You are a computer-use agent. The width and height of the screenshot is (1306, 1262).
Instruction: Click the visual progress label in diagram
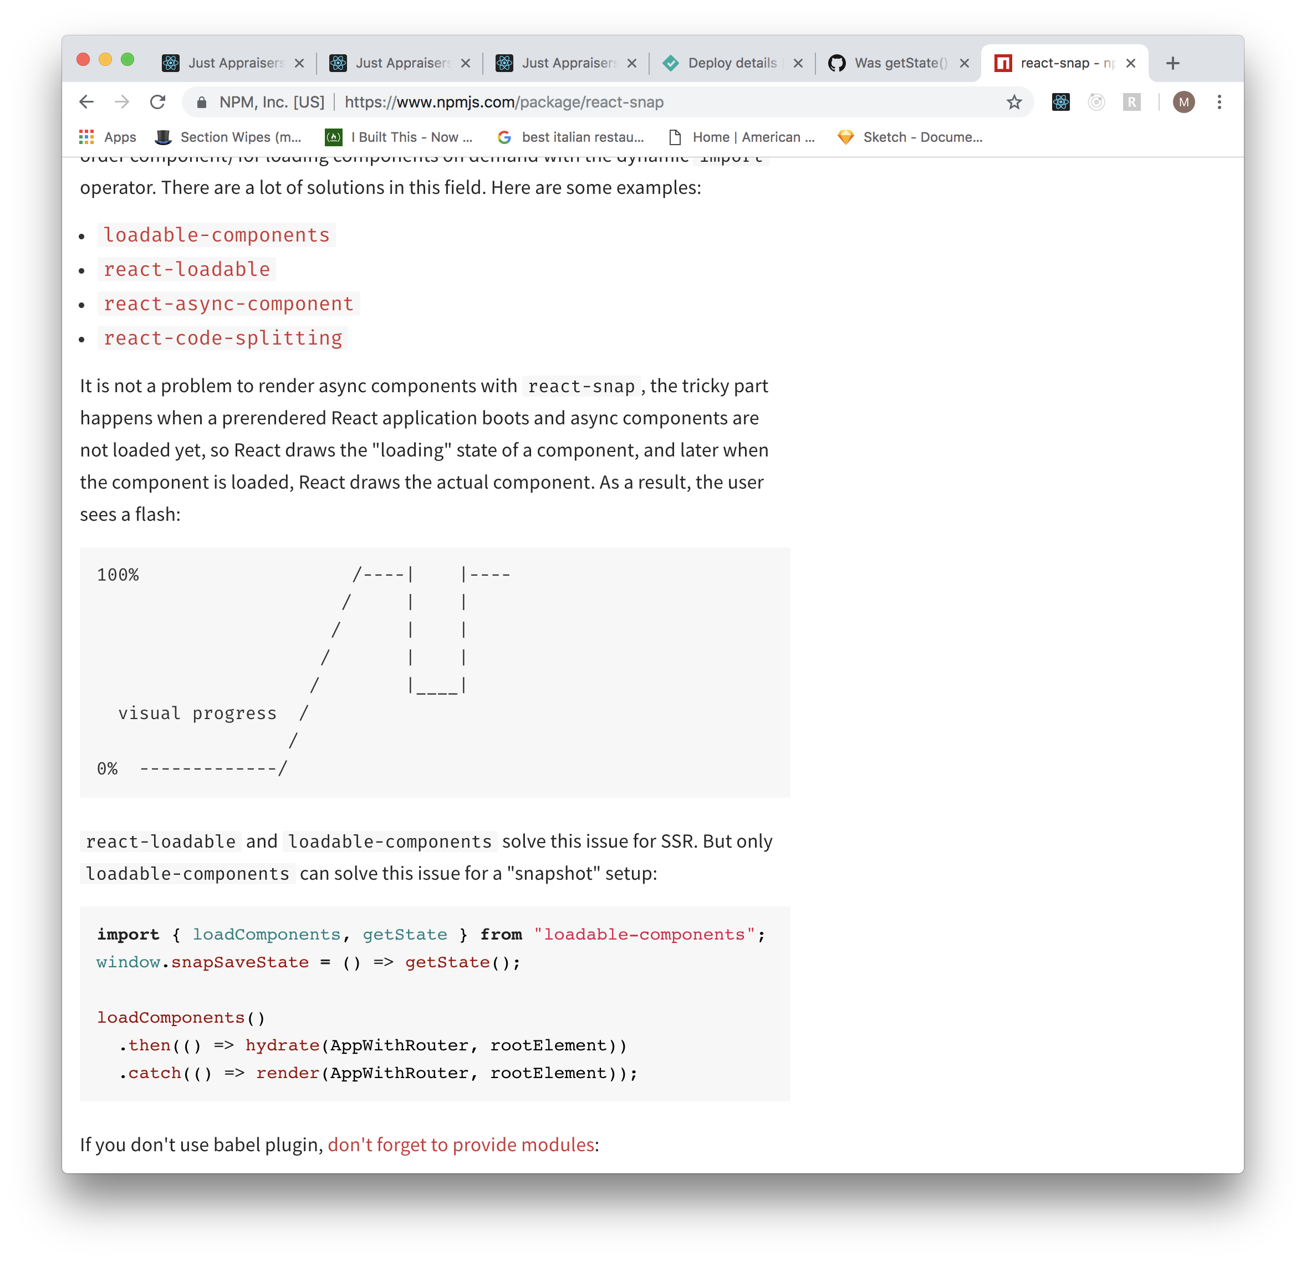pyautogui.click(x=197, y=713)
